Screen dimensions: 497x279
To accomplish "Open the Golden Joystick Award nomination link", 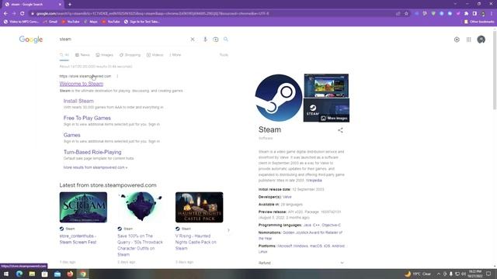I will (x=301, y=236).
